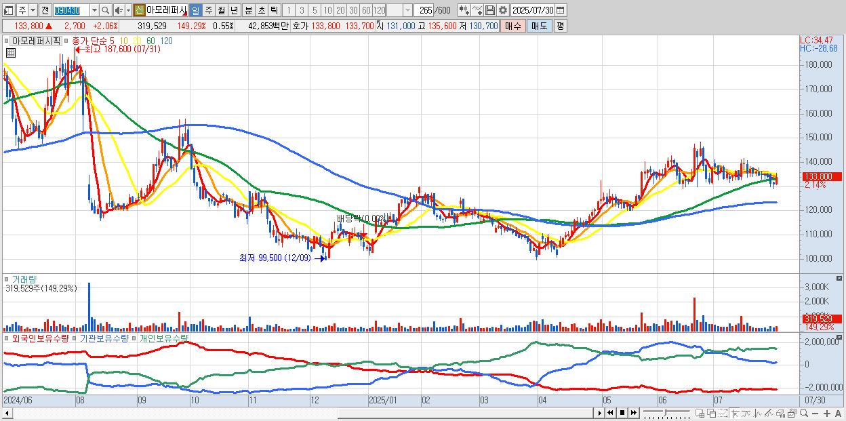The width and height of the screenshot is (846, 421).
Task: Click the 기관보유수량 legend label
Action: 104,338
